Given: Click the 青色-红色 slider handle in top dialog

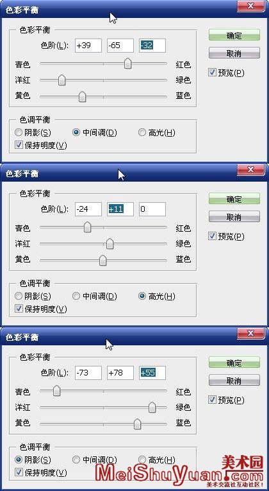Looking at the screenshot, I should [127, 64].
